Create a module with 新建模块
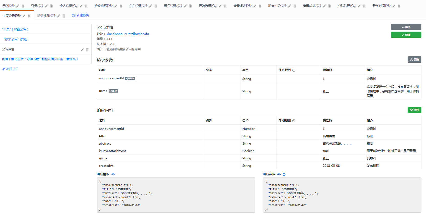The width and height of the screenshot is (426, 217). click(x=80, y=15)
